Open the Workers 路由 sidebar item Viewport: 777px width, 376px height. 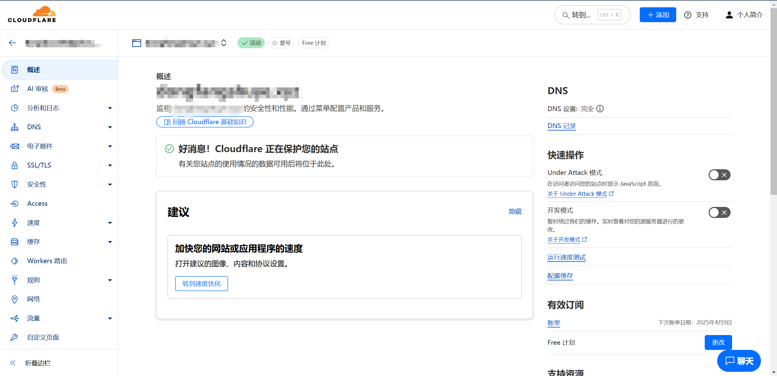60,261
